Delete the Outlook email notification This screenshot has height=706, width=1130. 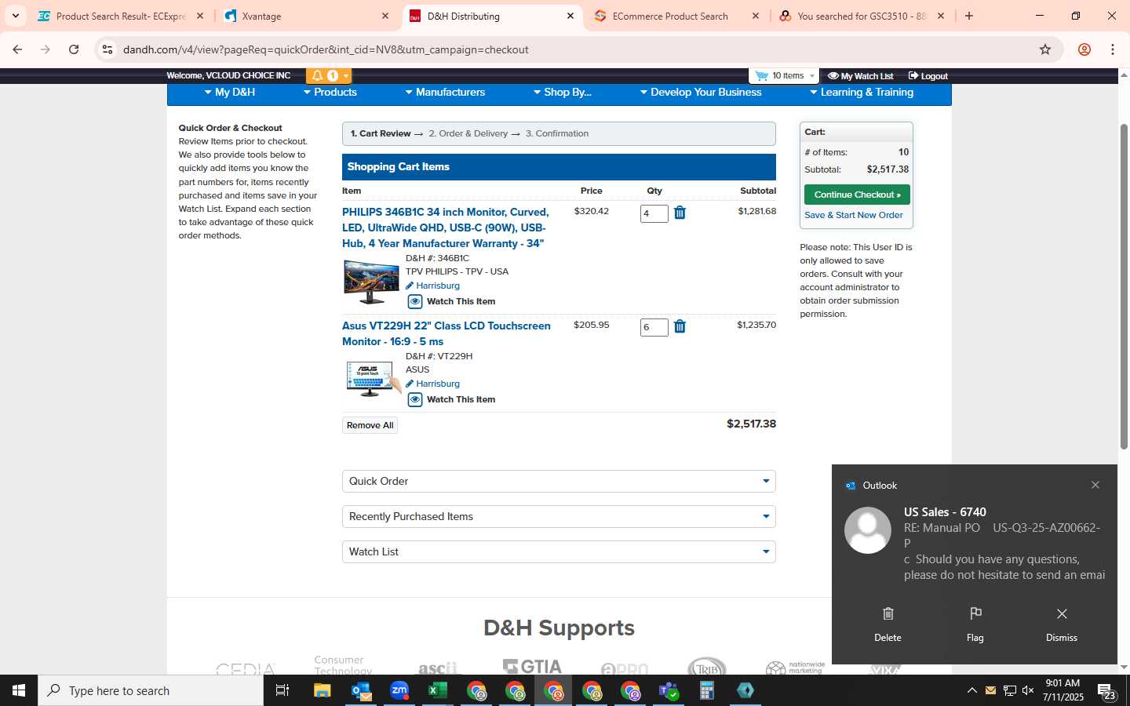coord(888,624)
